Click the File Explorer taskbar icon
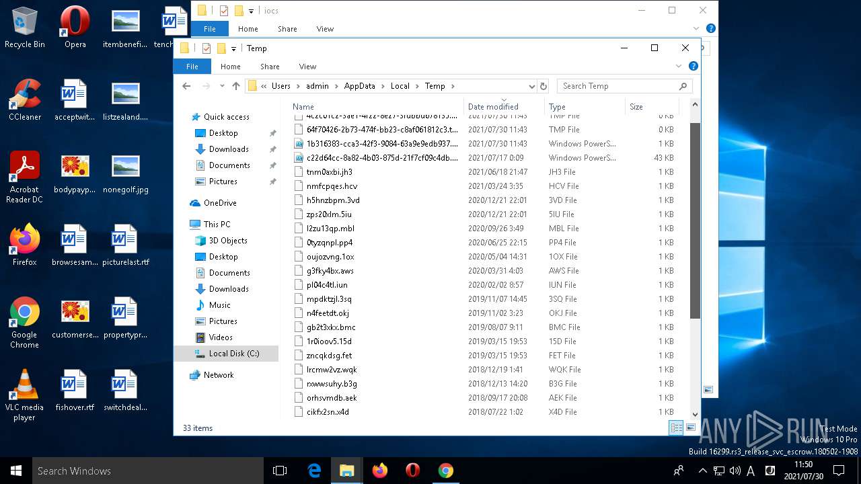 click(347, 471)
